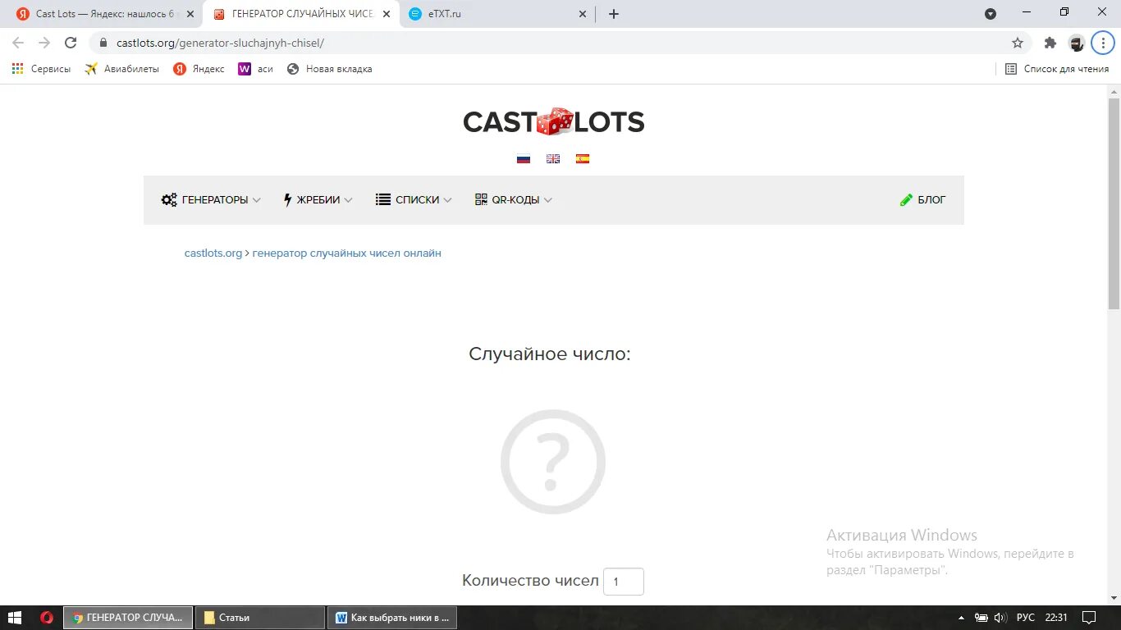Open the ГЕНЕРАТОРЫ menu
The height and width of the screenshot is (630, 1121).
click(211, 199)
